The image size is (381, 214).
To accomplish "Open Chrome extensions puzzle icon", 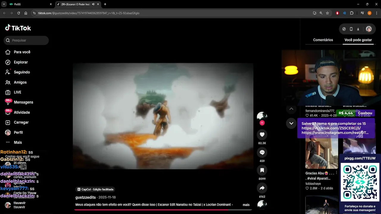I will [352, 13].
